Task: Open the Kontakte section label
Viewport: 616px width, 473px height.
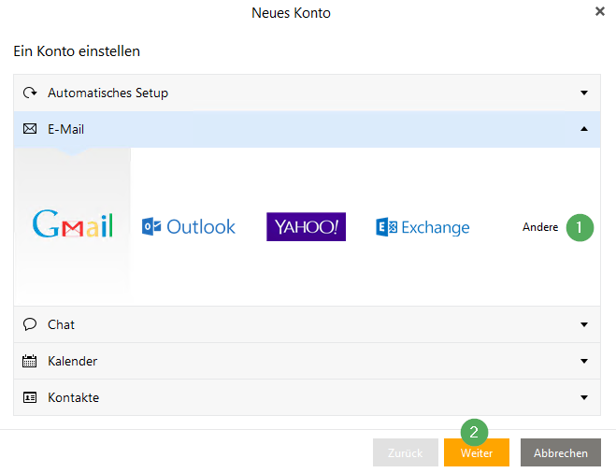Action: tap(74, 397)
